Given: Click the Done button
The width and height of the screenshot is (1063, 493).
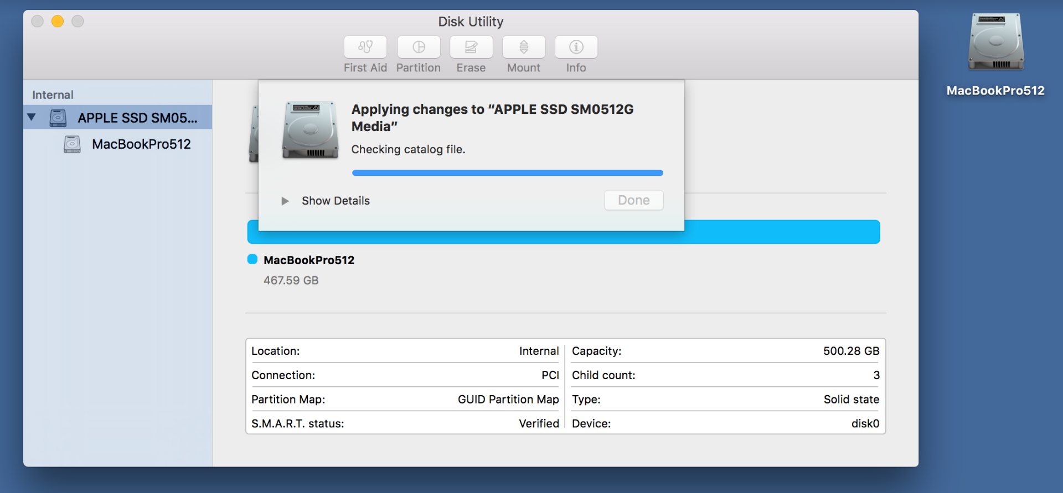Looking at the screenshot, I should [634, 200].
